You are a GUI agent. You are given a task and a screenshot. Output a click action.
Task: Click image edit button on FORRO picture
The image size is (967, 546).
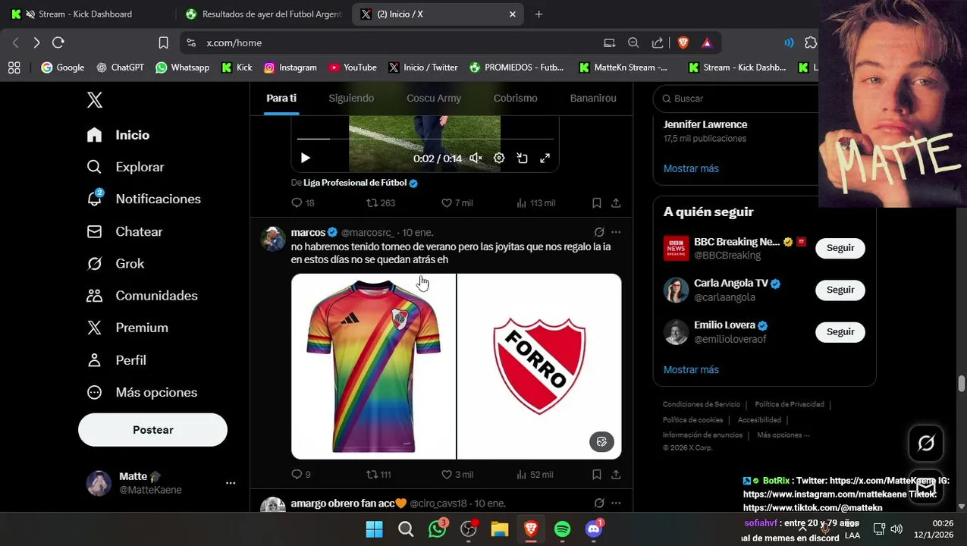coord(601,441)
